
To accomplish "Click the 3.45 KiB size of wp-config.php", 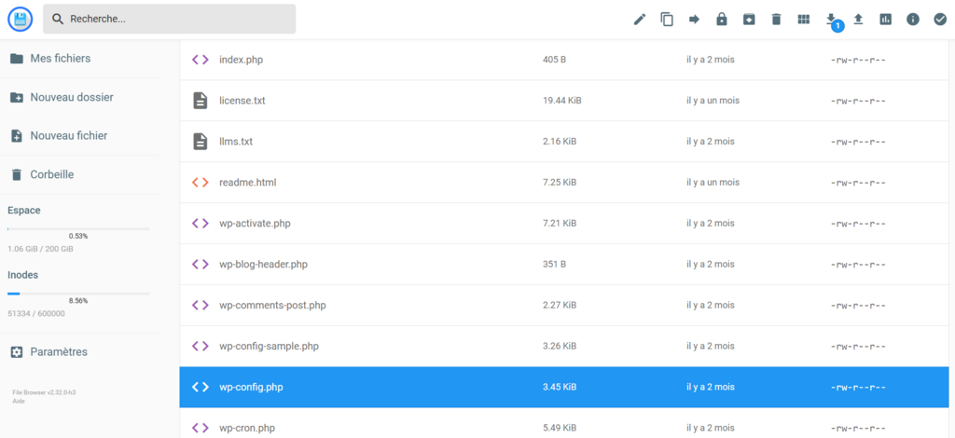I will 560,387.
